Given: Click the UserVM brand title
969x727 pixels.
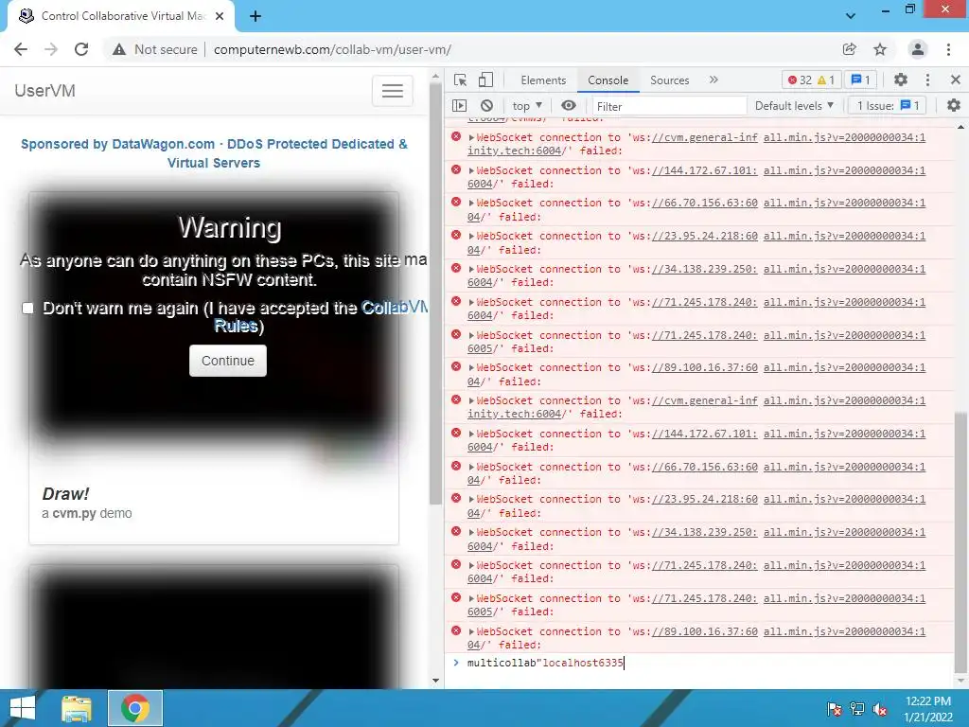Looking at the screenshot, I should [x=45, y=91].
